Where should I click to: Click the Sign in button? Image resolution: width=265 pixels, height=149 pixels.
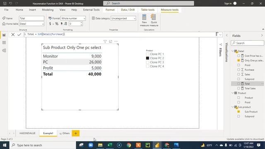[x=228, y=3]
